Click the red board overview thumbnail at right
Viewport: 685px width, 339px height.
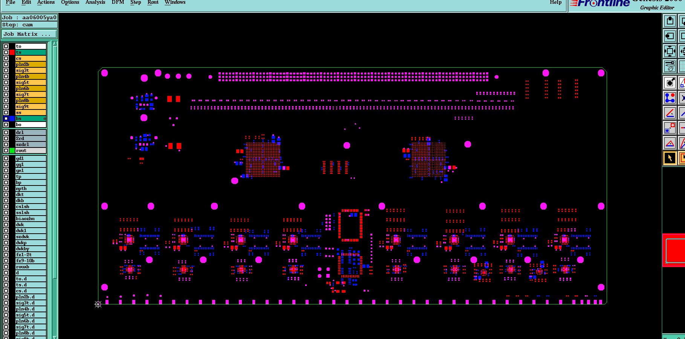coord(674,250)
